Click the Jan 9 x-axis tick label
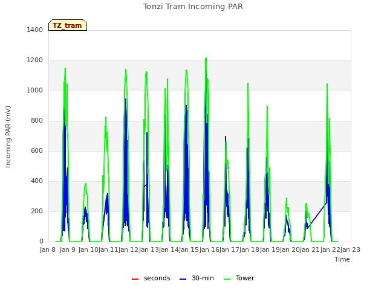This screenshot has height=290, width=387. 68,250
